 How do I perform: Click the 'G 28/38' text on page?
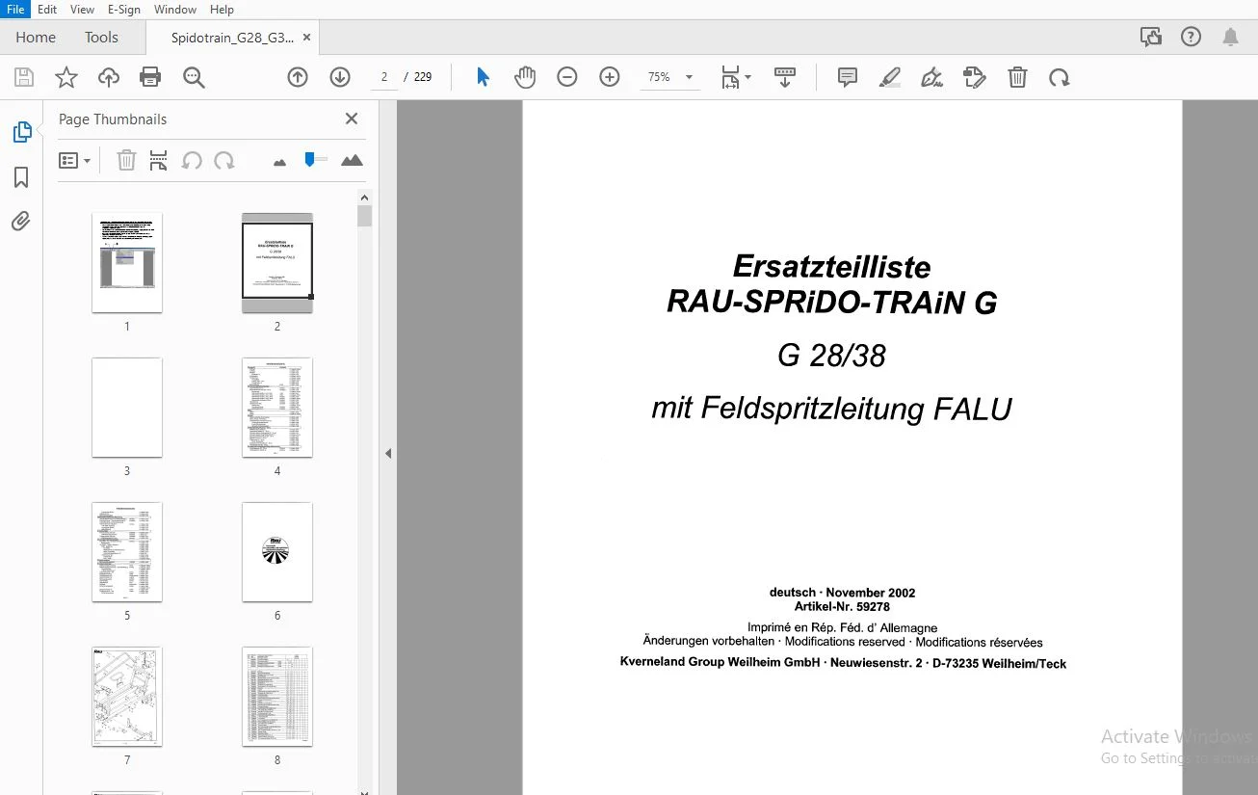click(x=831, y=356)
